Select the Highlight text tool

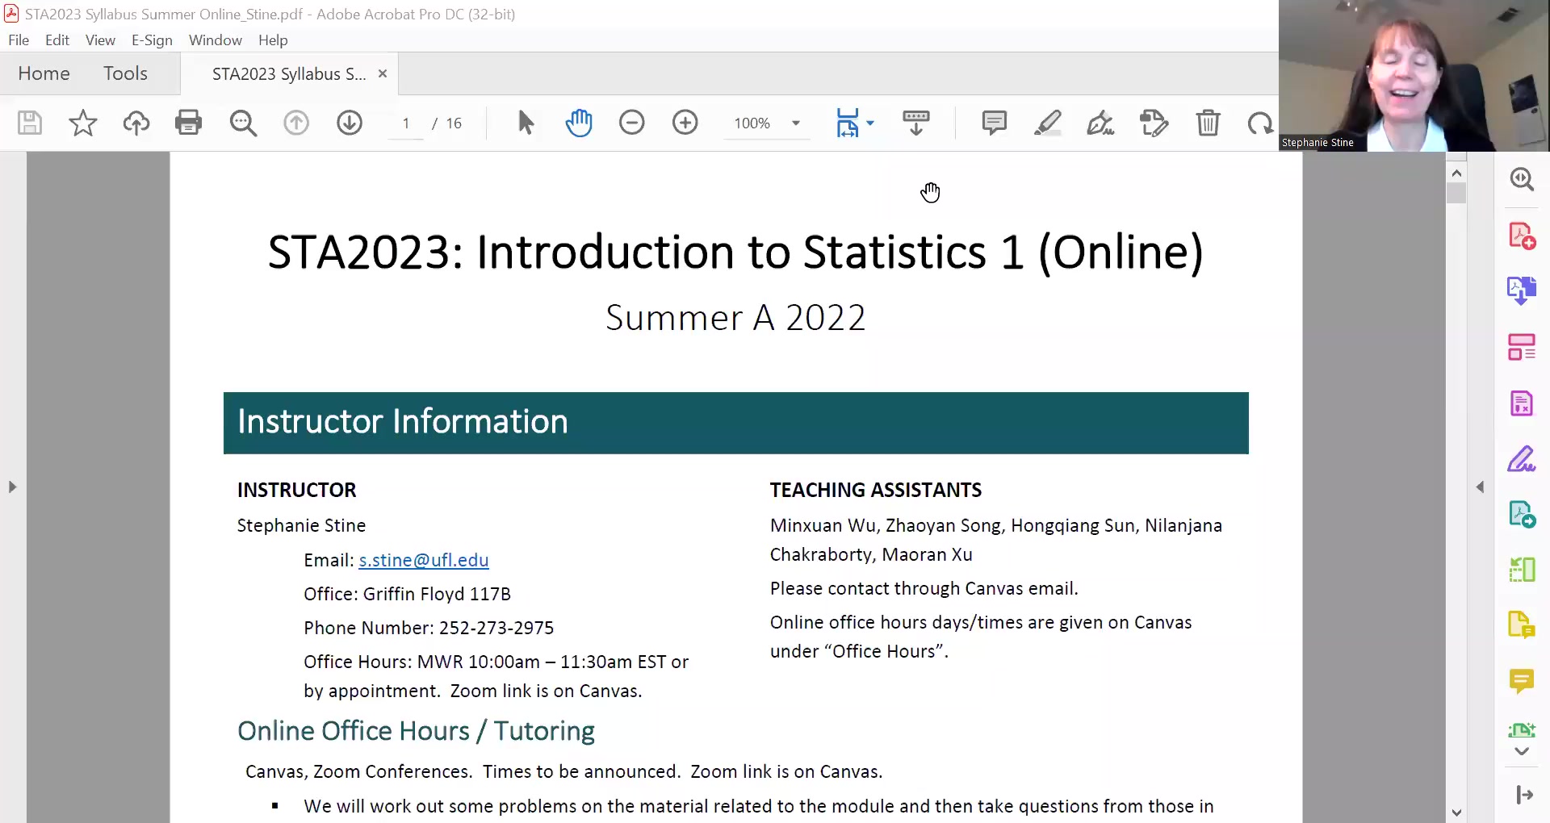click(1047, 123)
